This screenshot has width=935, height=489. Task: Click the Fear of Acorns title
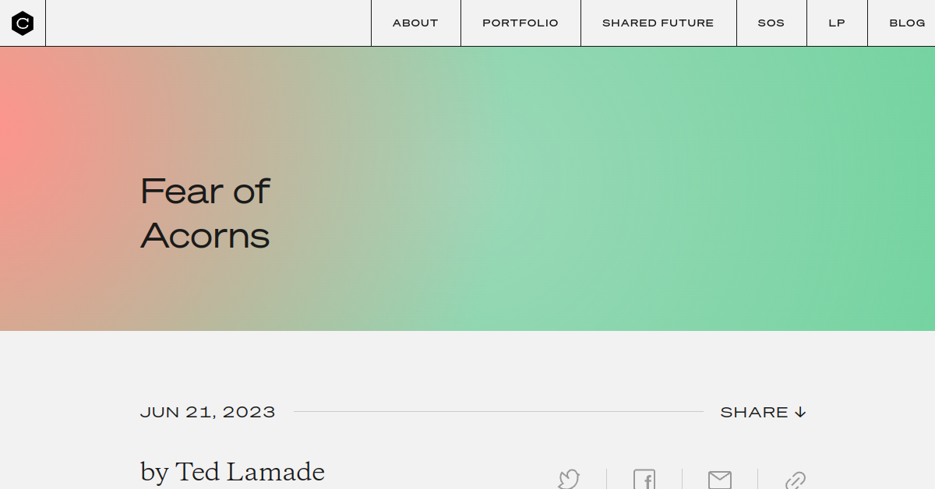pyautogui.click(x=205, y=213)
